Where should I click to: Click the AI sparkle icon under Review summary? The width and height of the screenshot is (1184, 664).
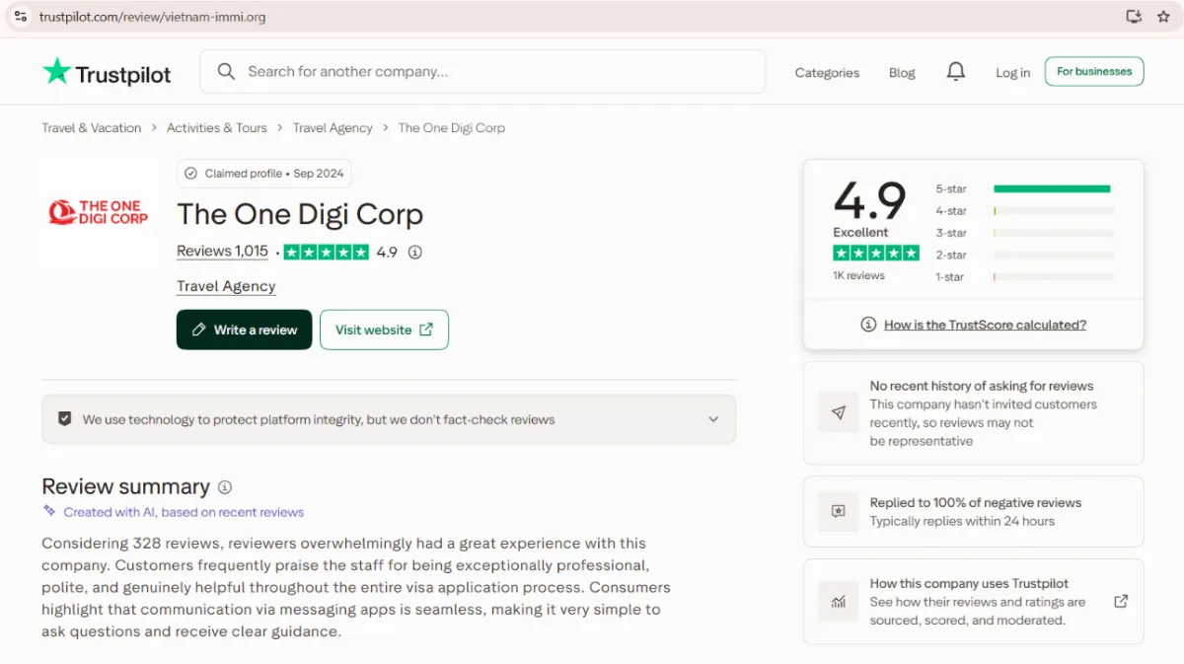(49, 511)
